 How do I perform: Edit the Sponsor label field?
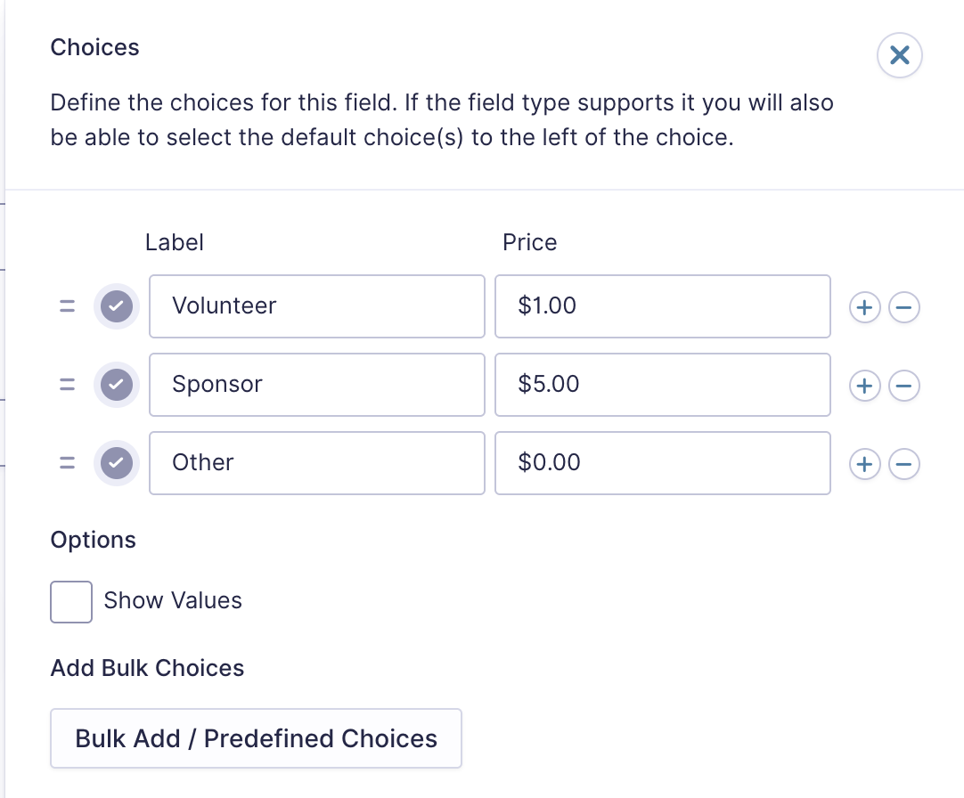pyautogui.click(x=316, y=385)
